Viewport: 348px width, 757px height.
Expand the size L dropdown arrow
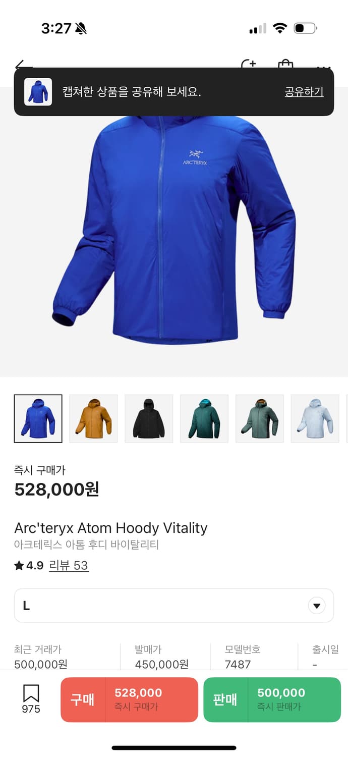[317, 606]
